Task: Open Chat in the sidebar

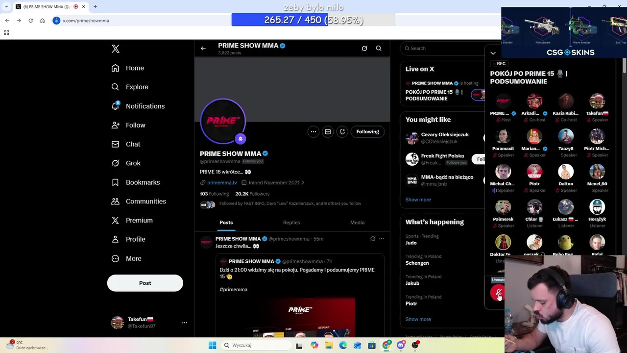Action: coord(126,144)
